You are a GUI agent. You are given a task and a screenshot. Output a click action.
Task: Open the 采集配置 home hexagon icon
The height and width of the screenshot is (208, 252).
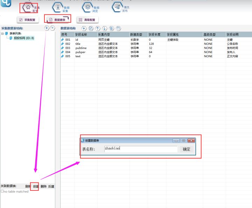click(x=28, y=7)
